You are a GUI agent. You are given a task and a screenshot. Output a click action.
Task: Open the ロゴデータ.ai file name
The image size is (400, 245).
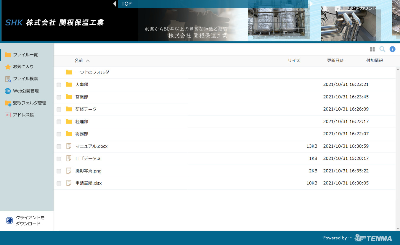pyautogui.click(x=89, y=158)
